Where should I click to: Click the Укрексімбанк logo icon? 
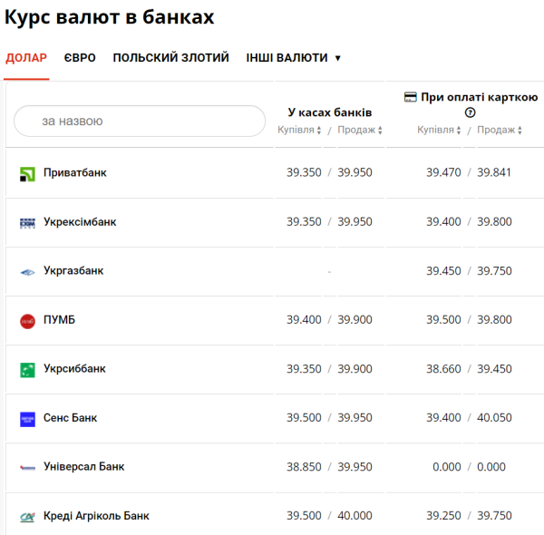27,223
